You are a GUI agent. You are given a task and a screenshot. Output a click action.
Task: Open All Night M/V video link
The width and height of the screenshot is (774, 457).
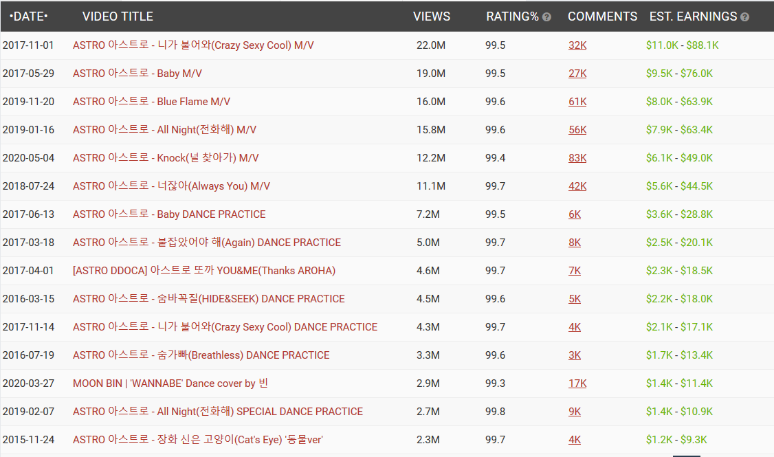tap(164, 129)
